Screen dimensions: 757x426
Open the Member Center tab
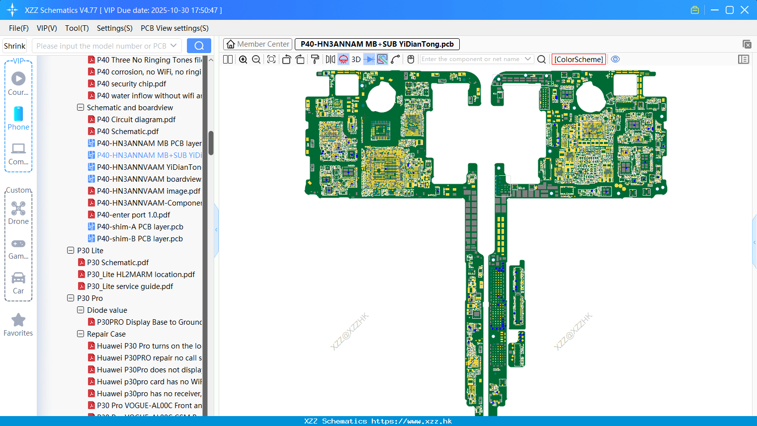click(258, 44)
